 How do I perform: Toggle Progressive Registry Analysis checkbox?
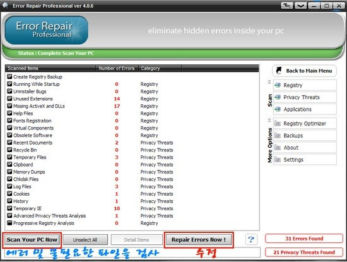9,223
